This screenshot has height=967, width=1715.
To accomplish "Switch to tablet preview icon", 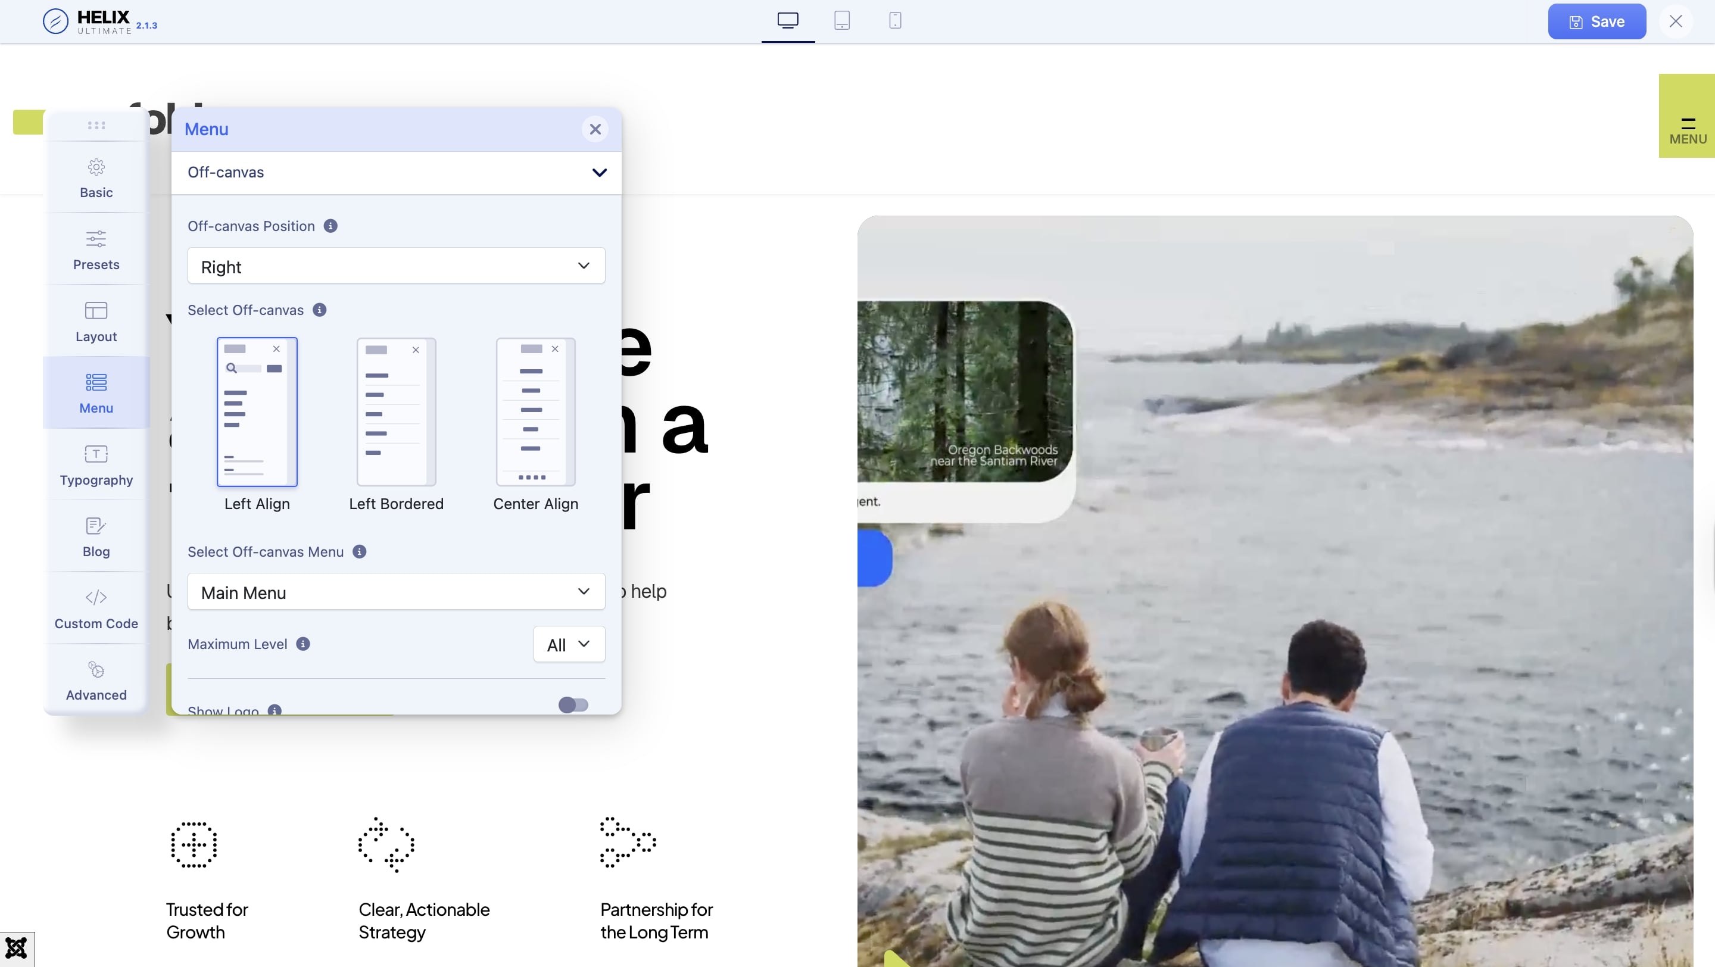I will [841, 21].
